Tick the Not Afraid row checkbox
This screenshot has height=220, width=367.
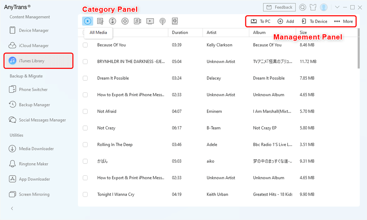click(85, 111)
